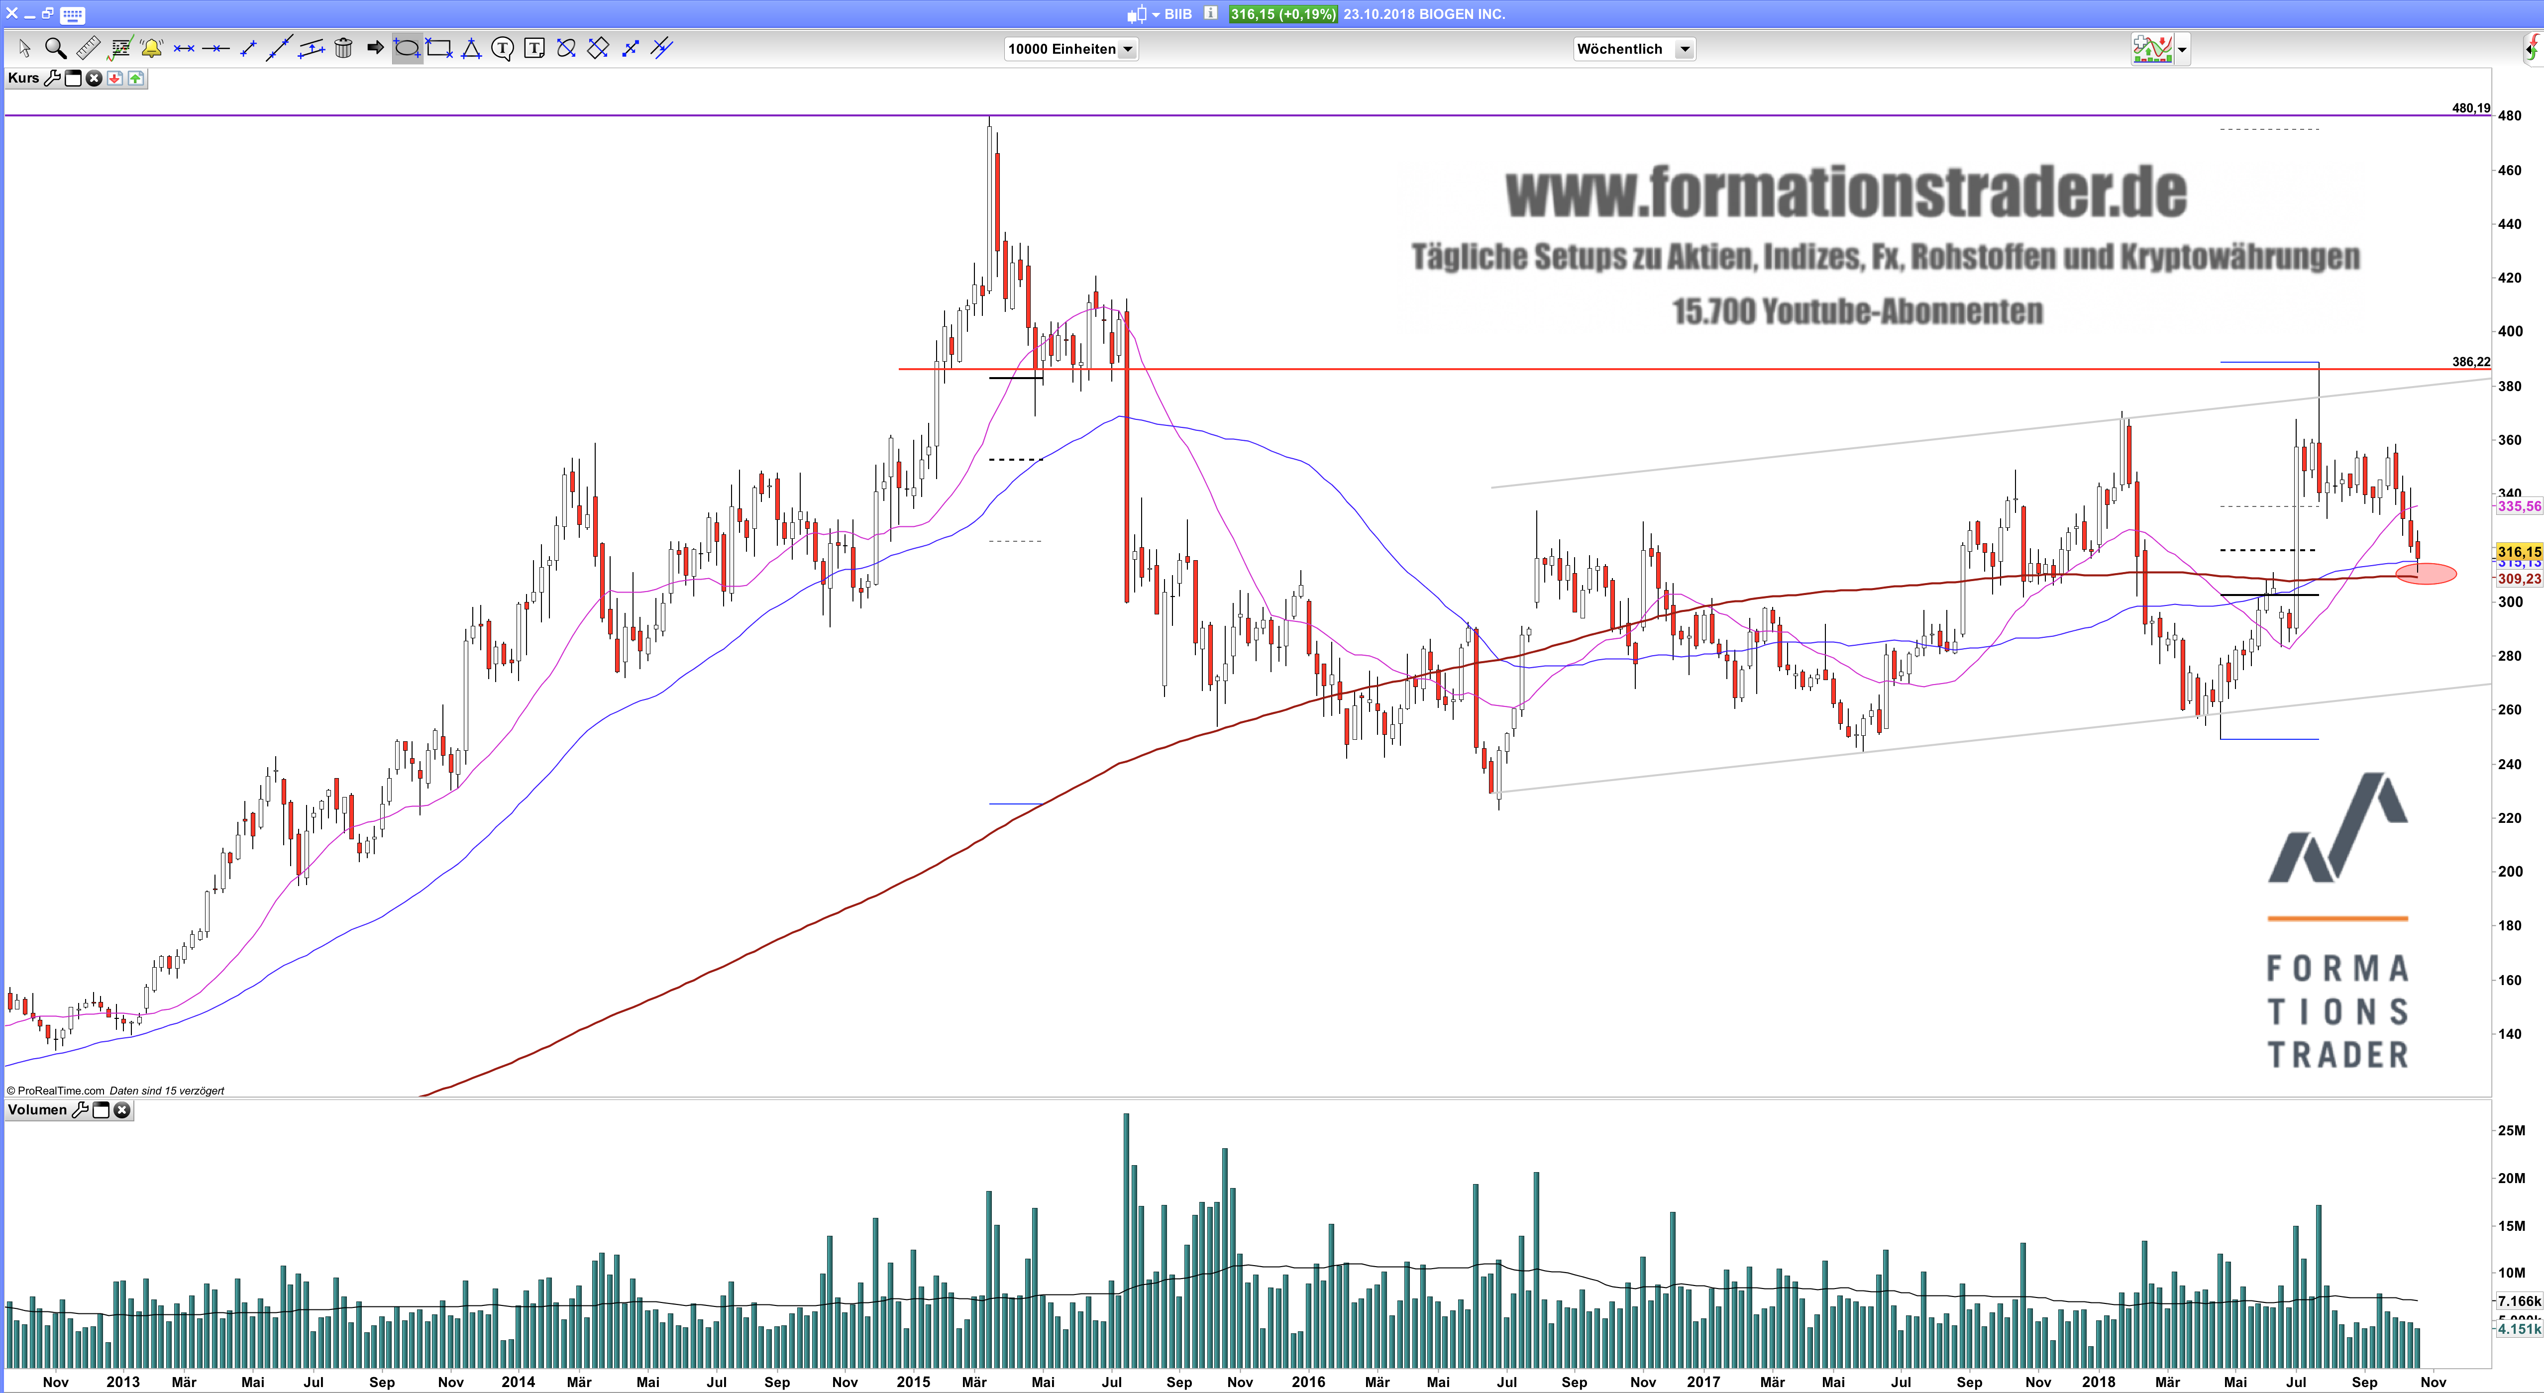Select the ruler measurement tool
Viewport: 2544px width, 1393px height.
[88, 48]
